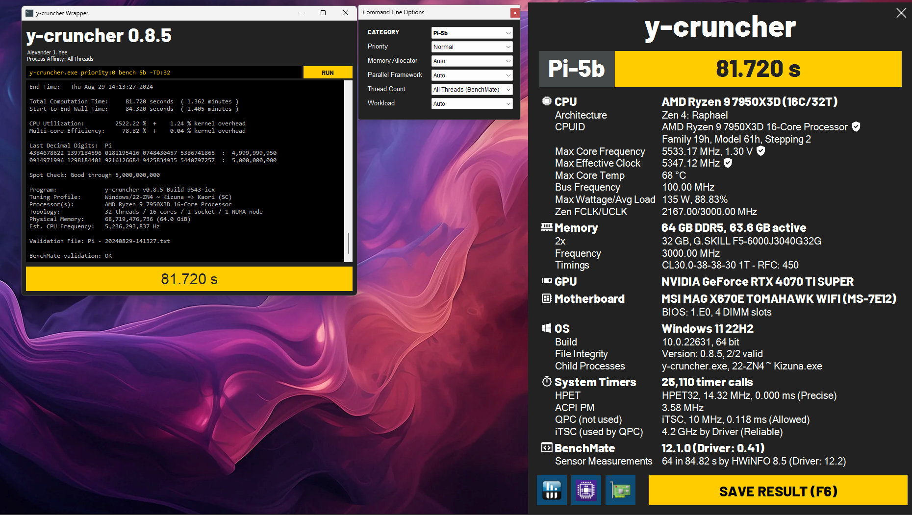Launch GPU-Z from the result panel
Image resolution: width=912 pixels, height=515 pixels.
tap(620, 490)
